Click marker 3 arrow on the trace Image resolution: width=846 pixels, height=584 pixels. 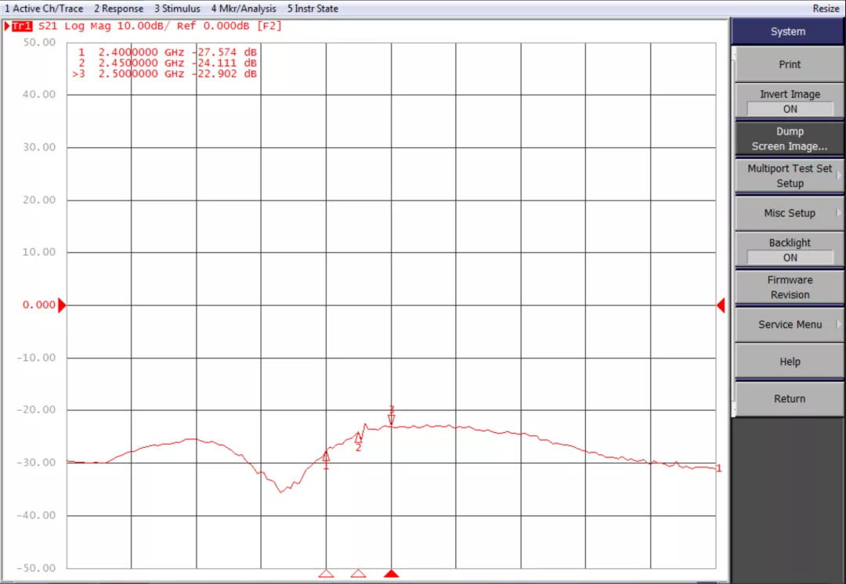pyautogui.click(x=392, y=418)
